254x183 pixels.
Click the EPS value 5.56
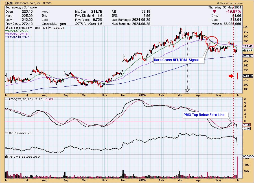[147, 16]
